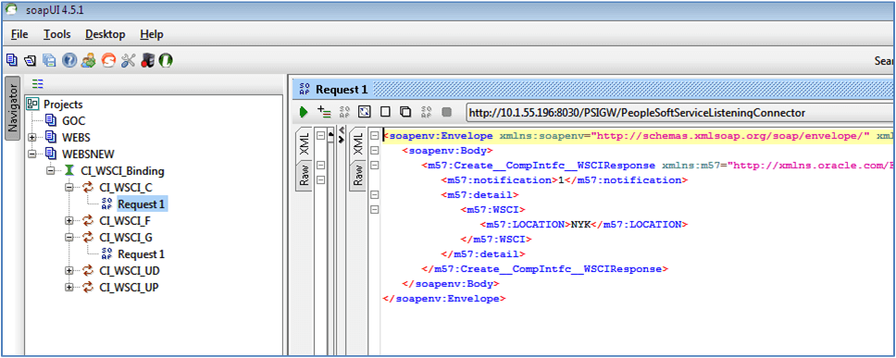Viewport: 896px width, 358px height.
Task: Select the CI_WSCI_C operation
Action: [126, 187]
